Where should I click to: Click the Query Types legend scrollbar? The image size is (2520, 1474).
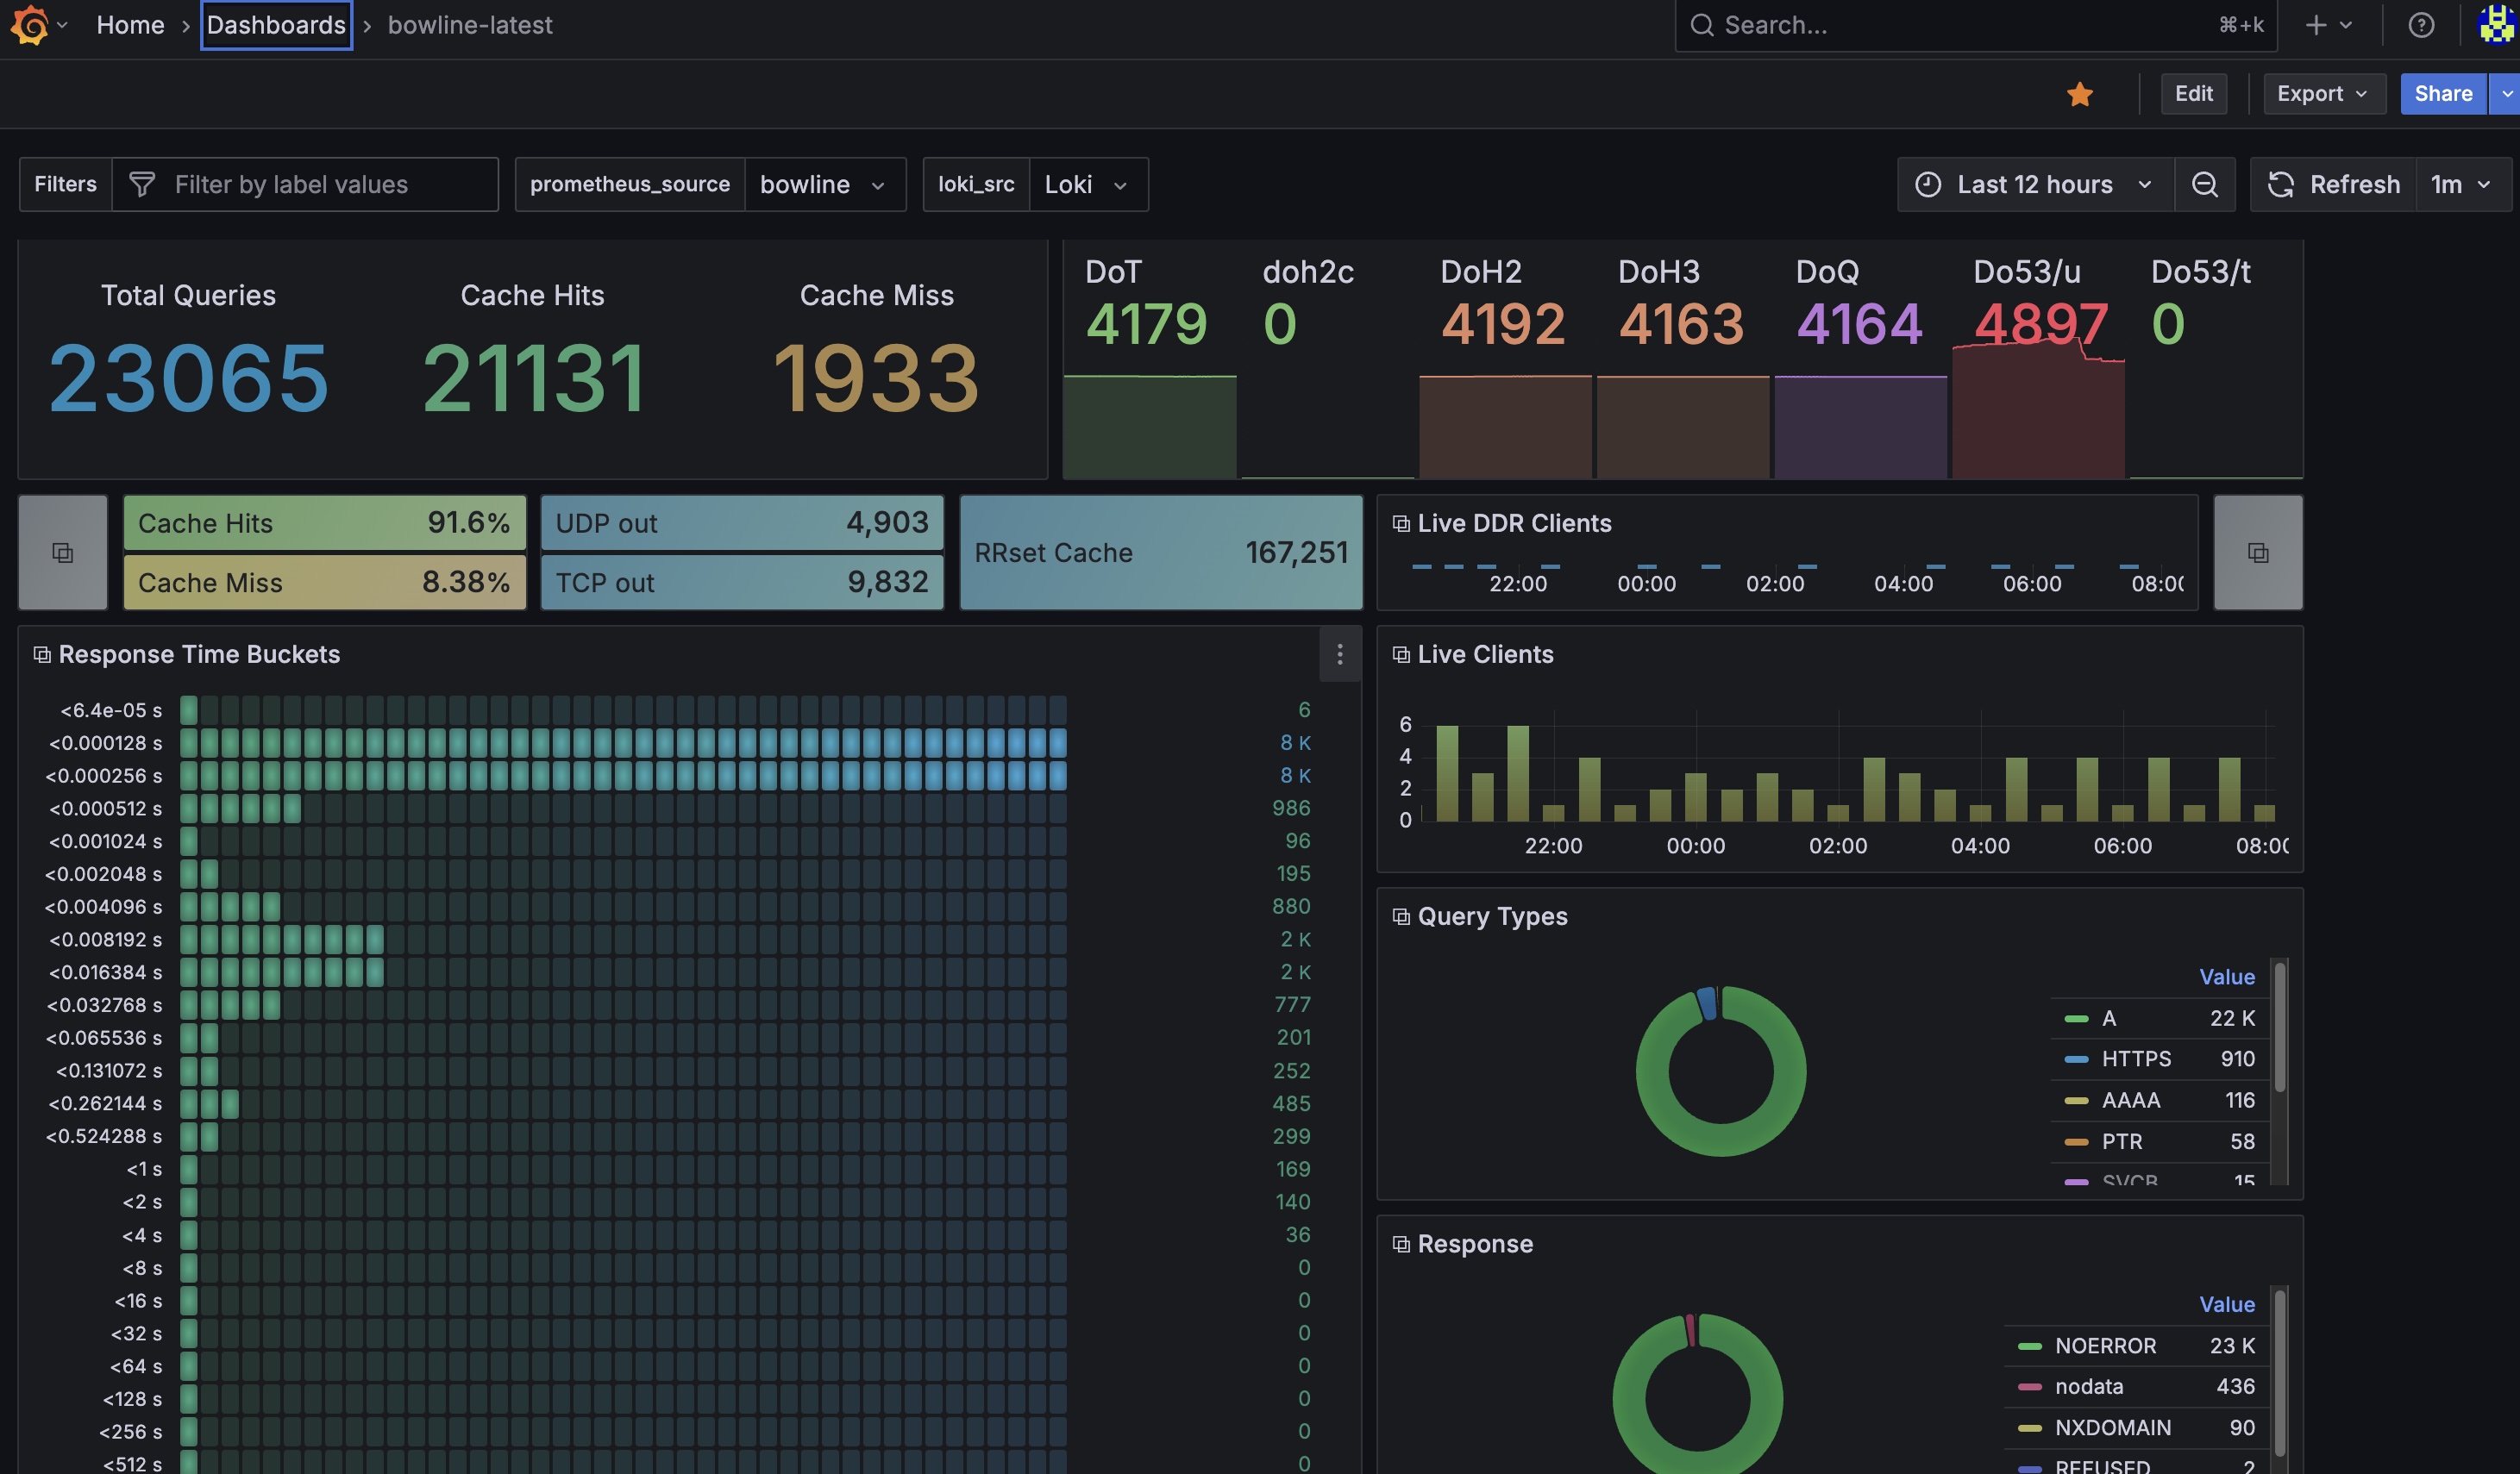2280,1027
